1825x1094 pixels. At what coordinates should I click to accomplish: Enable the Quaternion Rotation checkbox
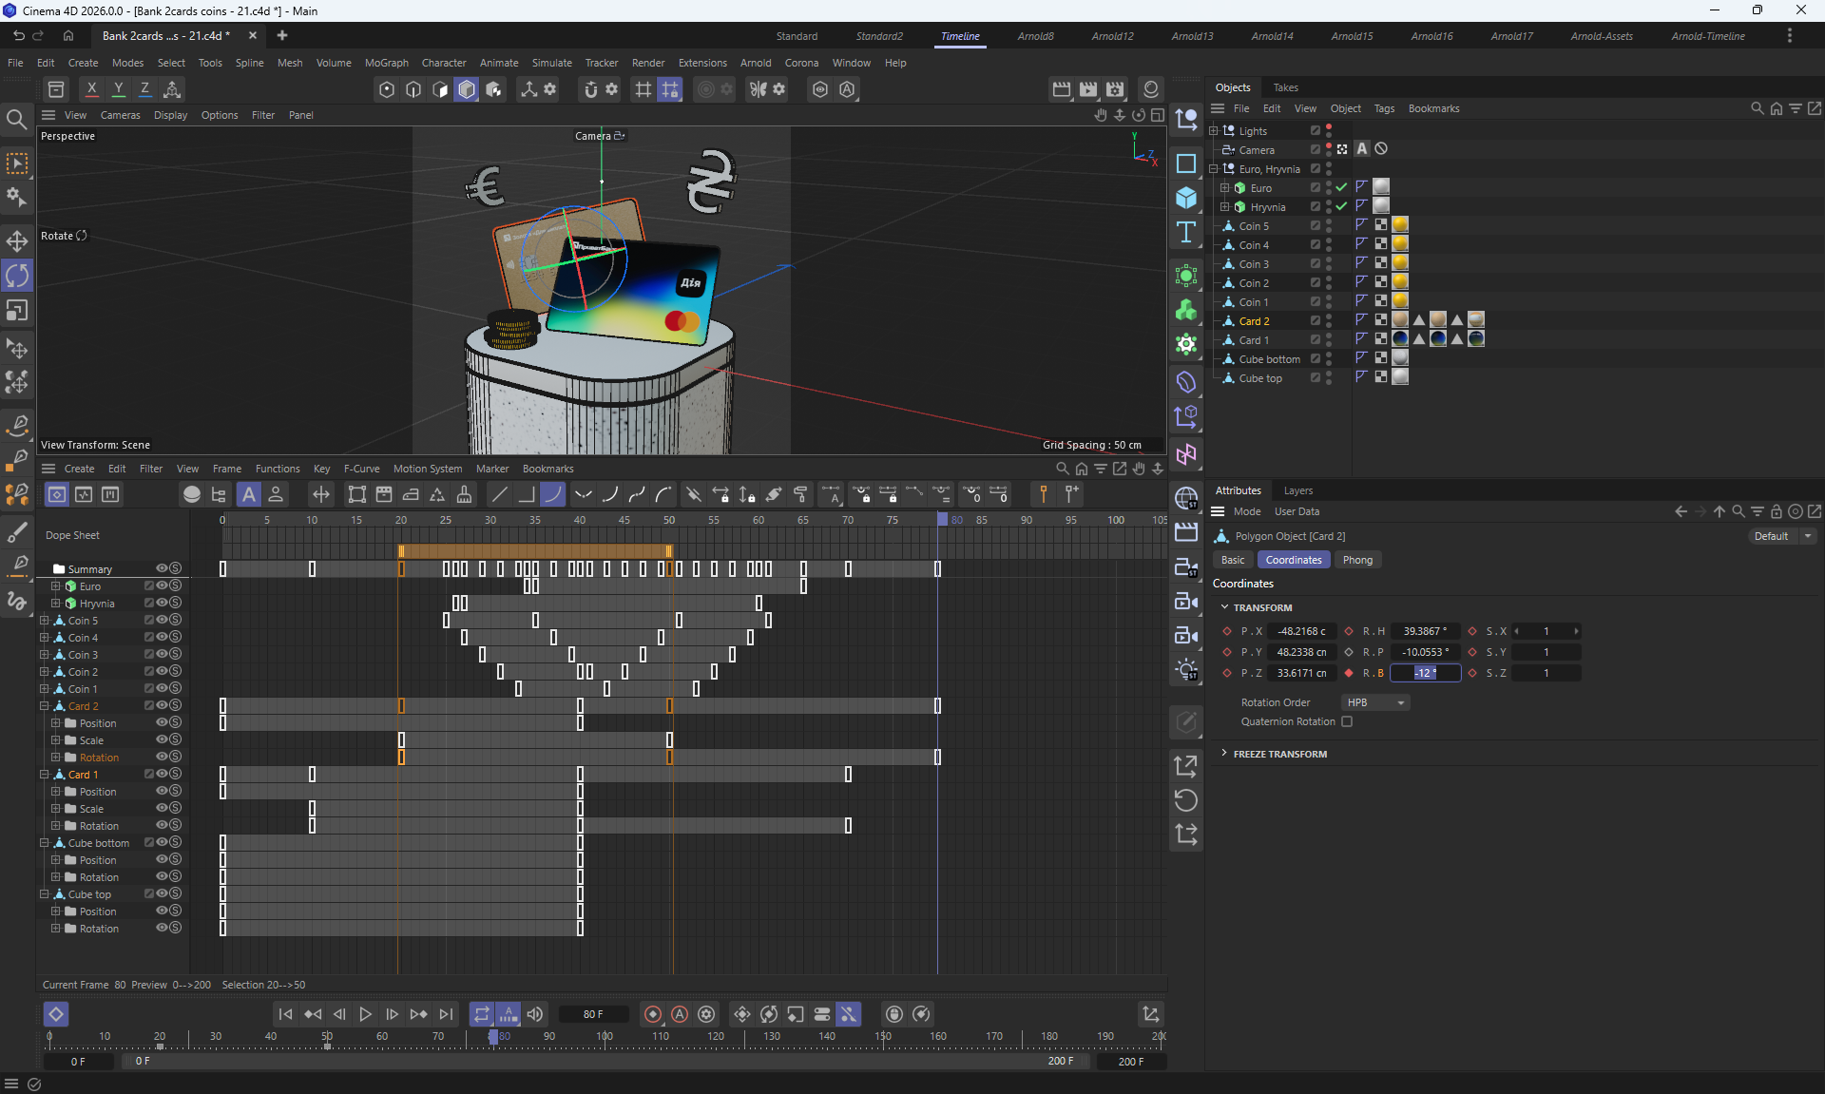1347,721
